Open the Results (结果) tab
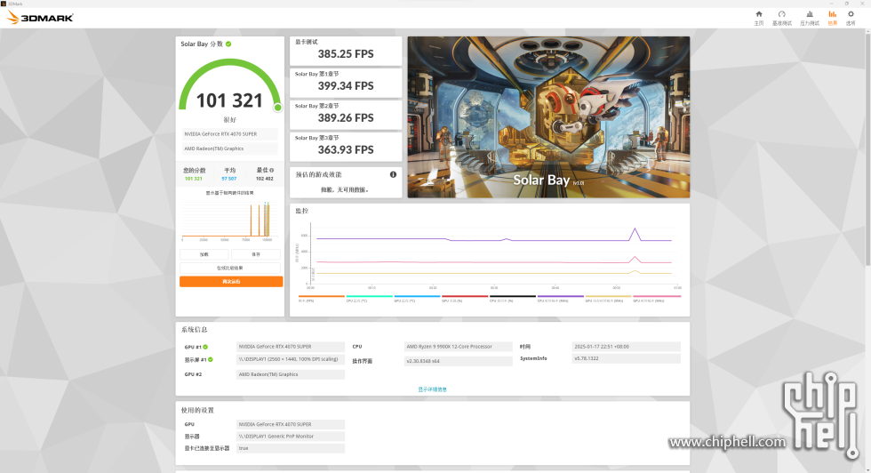Image resolution: width=871 pixels, height=473 pixels. point(832,18)
